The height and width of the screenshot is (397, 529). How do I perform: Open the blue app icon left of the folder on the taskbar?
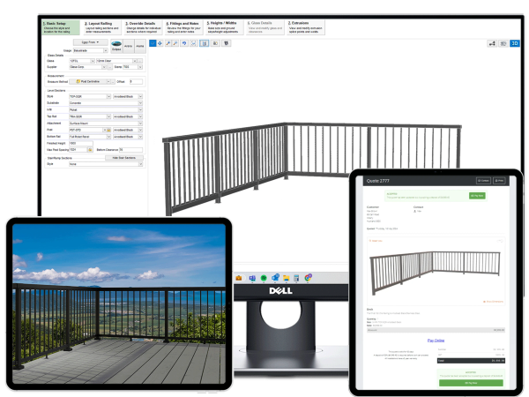[x=275, y=278]
